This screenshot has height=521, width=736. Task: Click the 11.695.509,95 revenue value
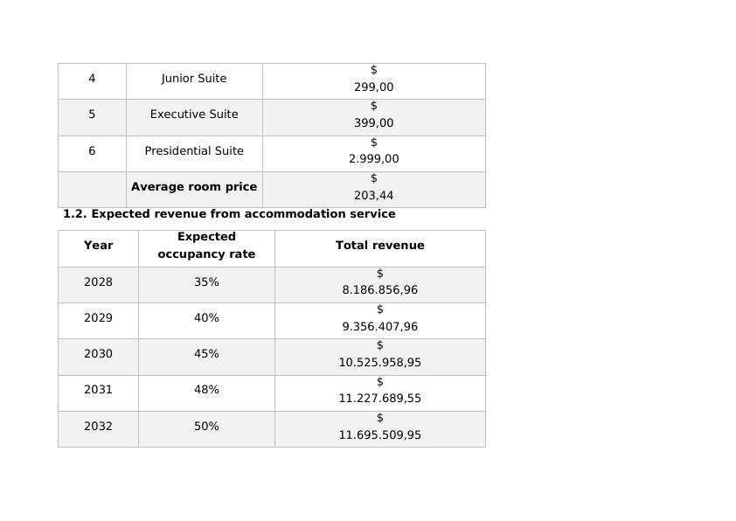point(379,434)
